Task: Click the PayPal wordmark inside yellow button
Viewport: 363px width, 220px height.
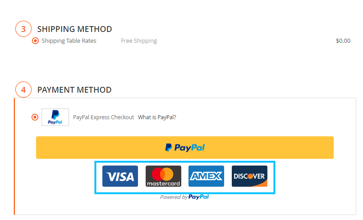Action: [189, 148]
